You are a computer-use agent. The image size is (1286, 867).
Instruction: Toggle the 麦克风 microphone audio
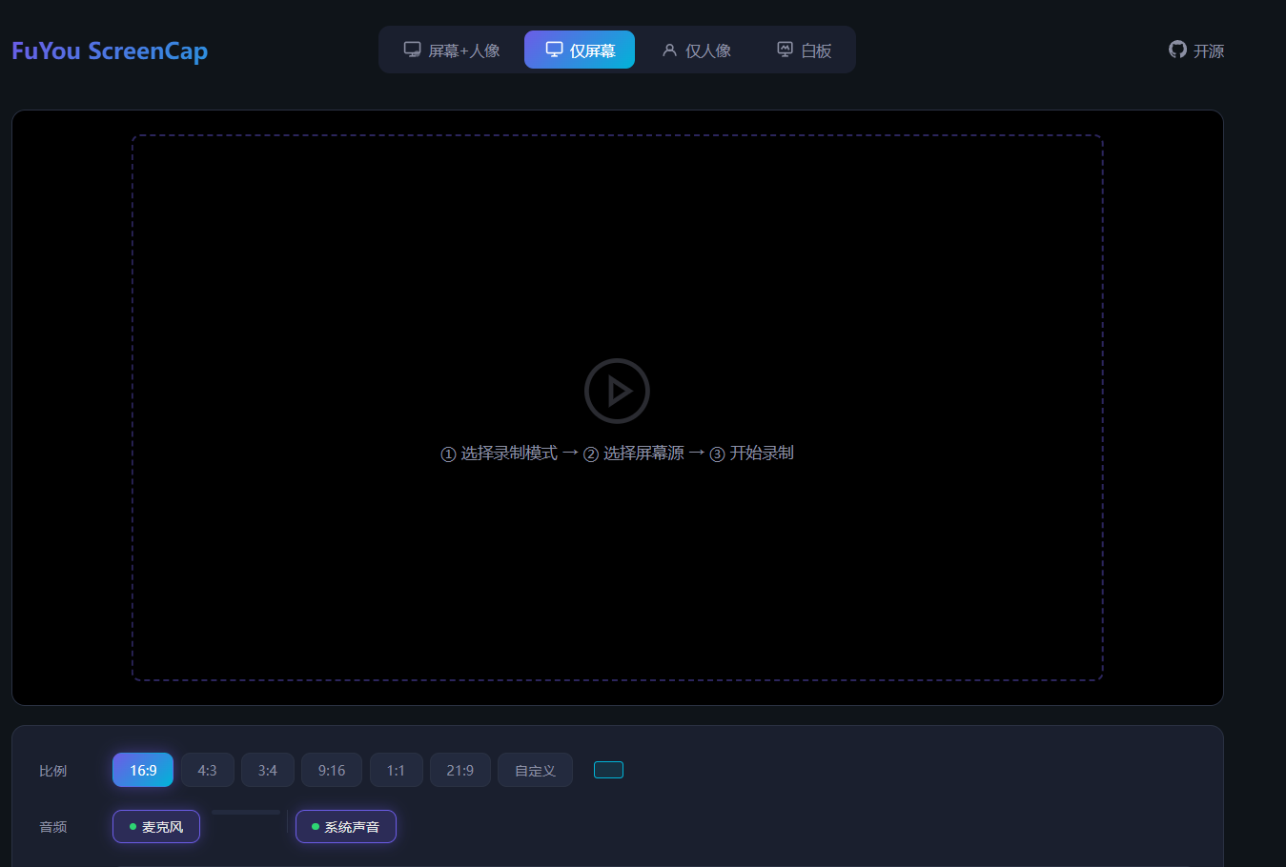156,826
